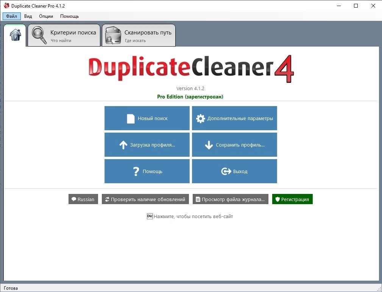Open the Файл menu
Viewport: 382px width, 292px height.
[12, 16]
